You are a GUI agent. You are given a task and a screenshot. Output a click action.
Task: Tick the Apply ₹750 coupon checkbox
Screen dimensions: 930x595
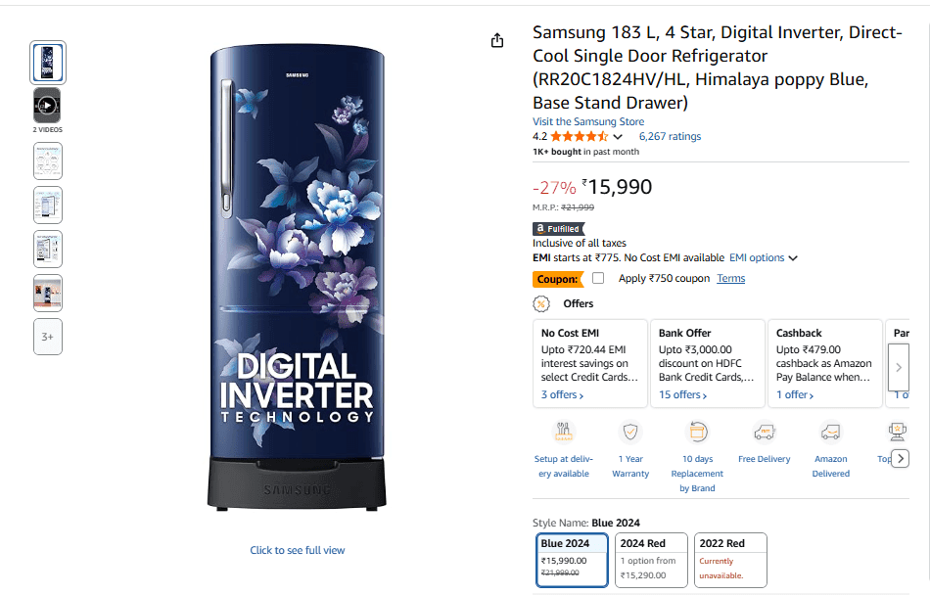[x=598, y=279]
